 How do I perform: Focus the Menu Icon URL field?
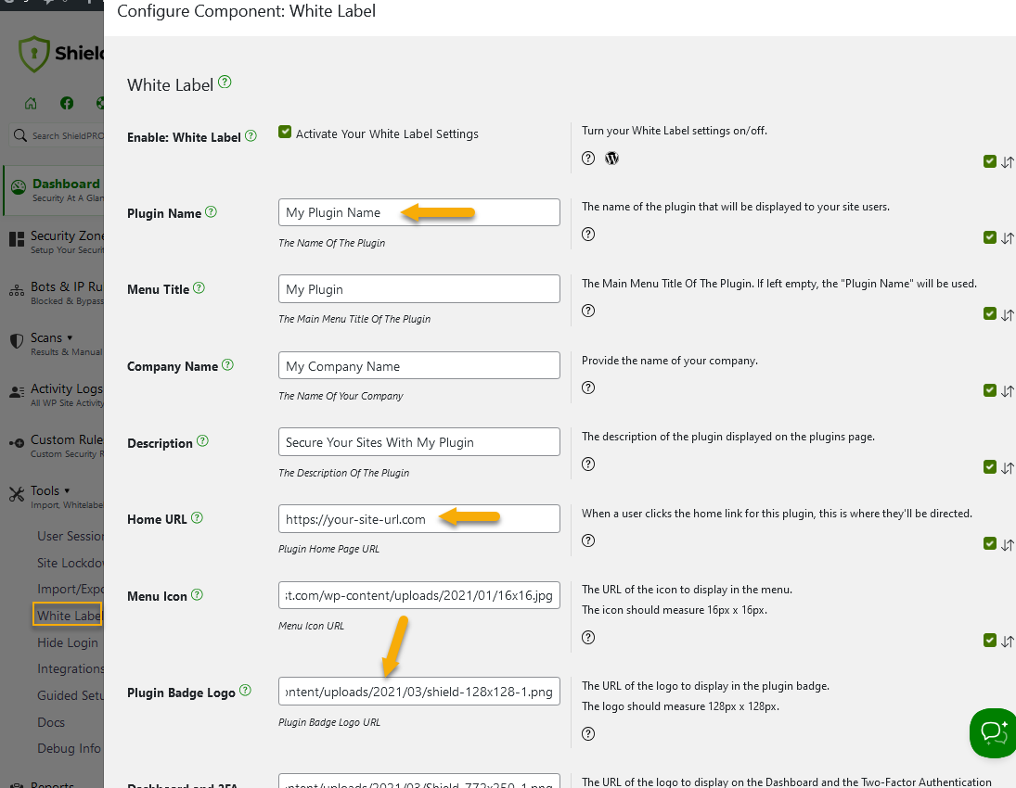point(418,595)
